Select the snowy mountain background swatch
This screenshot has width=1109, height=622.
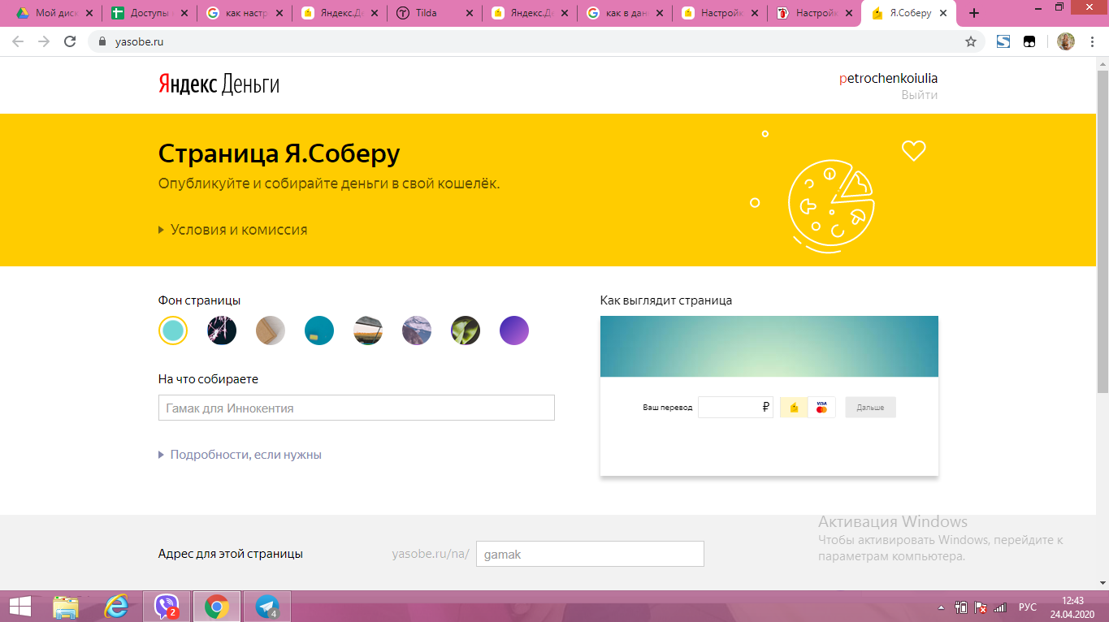(x=417, y=330)
